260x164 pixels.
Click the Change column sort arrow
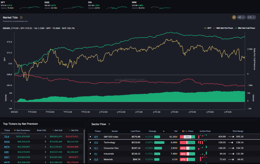pyautogui.click(x=164, y=131)
